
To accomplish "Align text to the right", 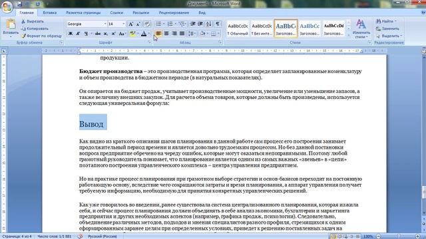I will [x=174, y=34].
